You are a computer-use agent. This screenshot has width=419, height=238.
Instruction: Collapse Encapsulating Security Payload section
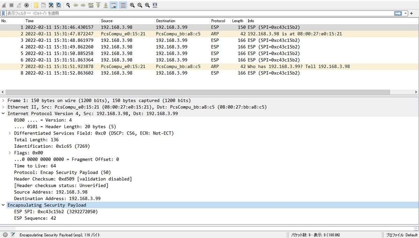(3, 205)
